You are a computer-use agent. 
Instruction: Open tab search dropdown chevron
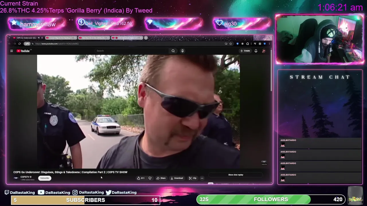[x=9, y=38]
